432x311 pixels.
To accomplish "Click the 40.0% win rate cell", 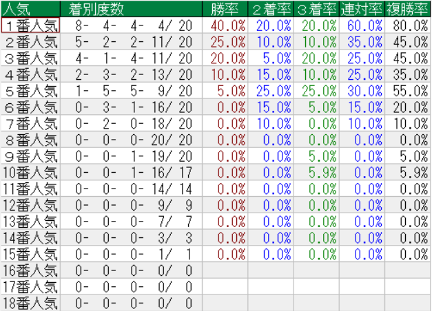I will [x=227, y=25].
